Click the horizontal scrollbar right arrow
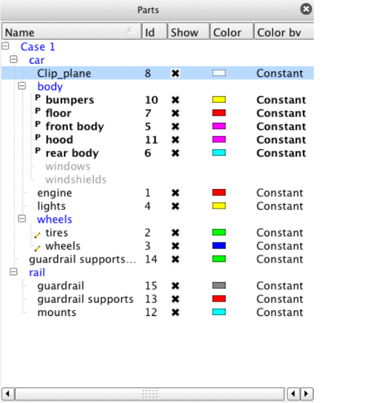Image resolution: width=386 pixels, height=403 pixels. (x=306, y=394)
